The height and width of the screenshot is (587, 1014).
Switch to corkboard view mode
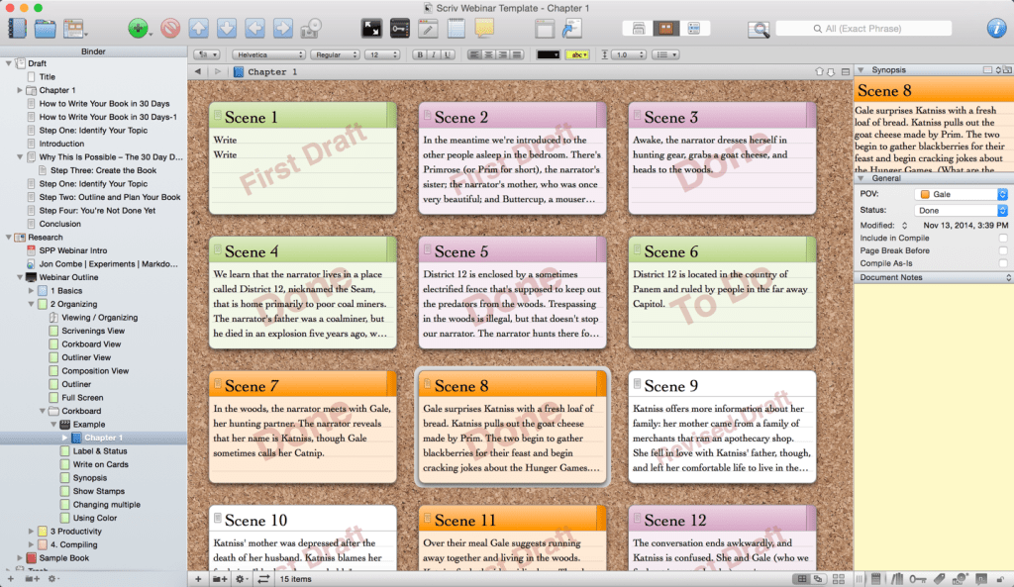point(665,27)
